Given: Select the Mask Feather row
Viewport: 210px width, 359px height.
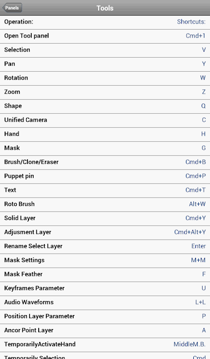Looking at the screenshot, I should click(105, 274).
